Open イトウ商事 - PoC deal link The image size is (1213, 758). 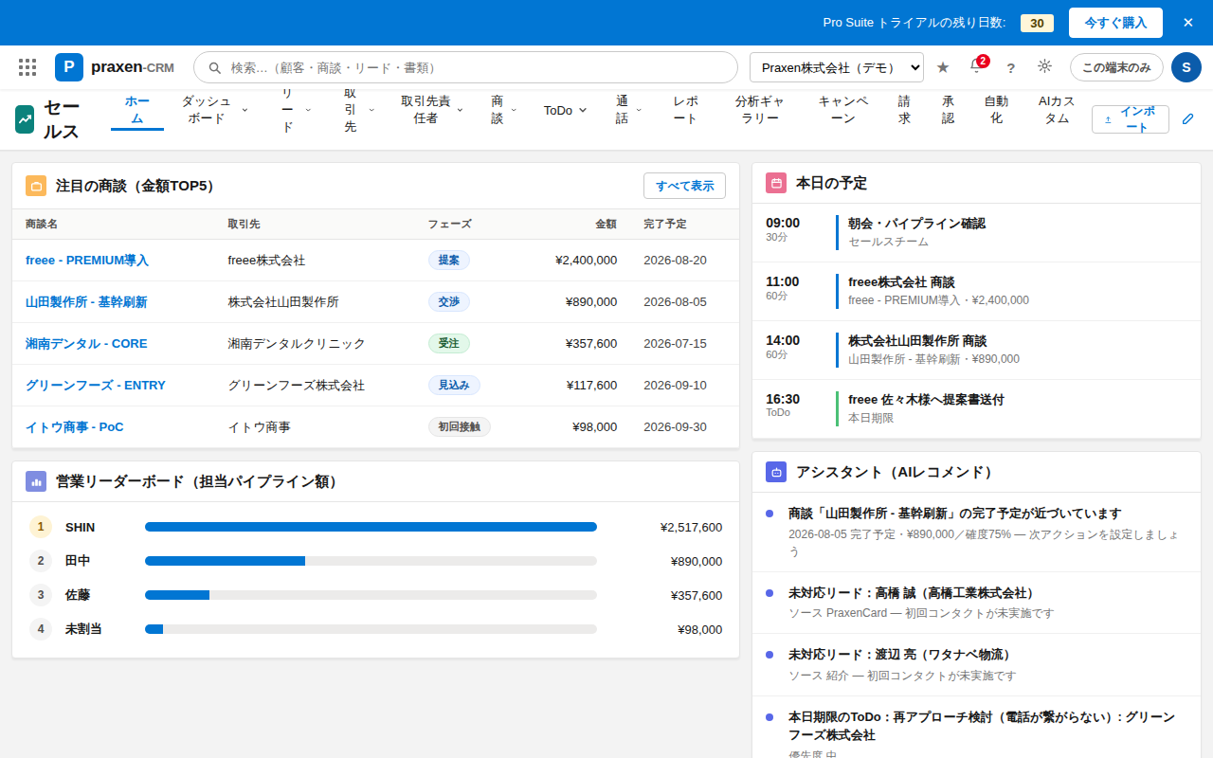point(75,427)
